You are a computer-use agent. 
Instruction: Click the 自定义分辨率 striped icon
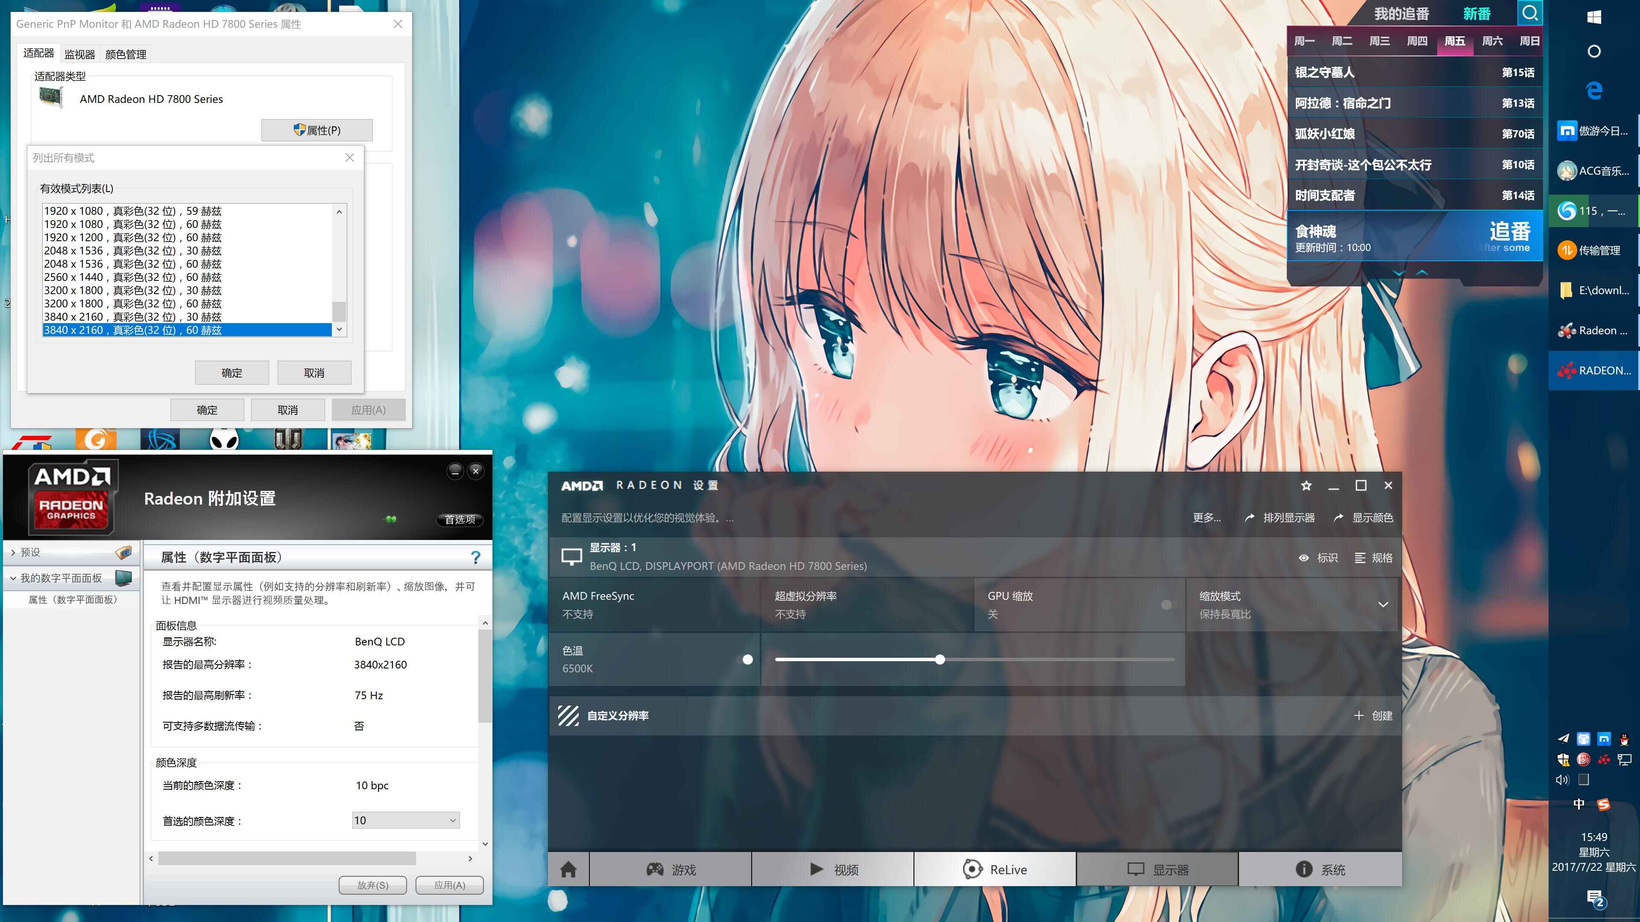[x=568, y=715]
